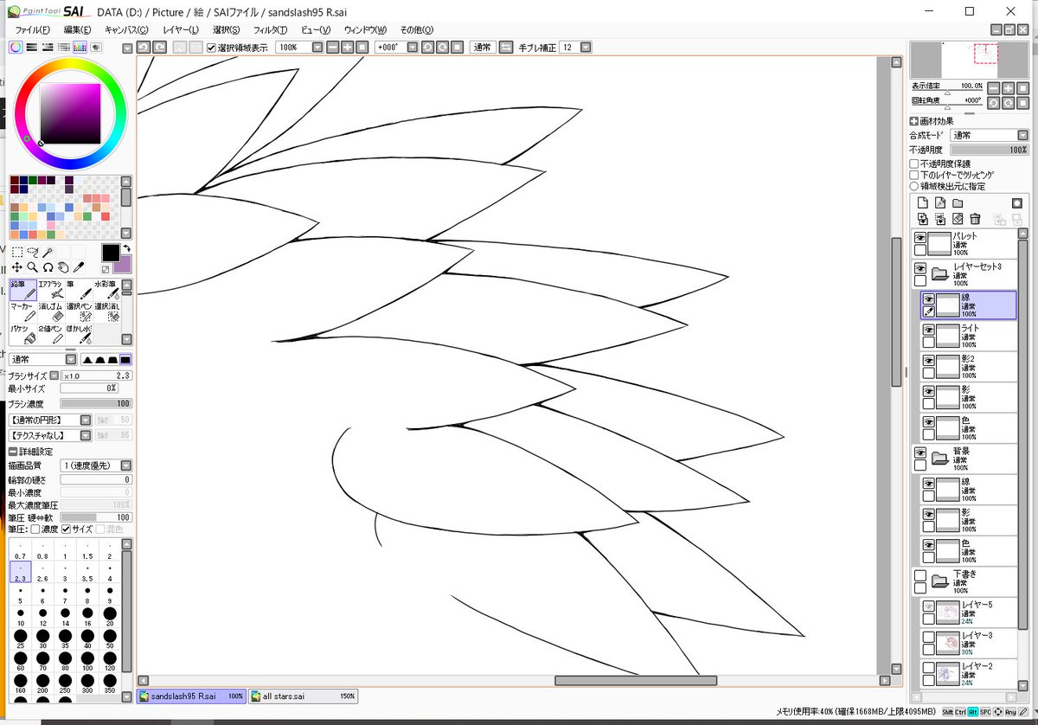Open the キャンバス(C) menu

point(125,29)
